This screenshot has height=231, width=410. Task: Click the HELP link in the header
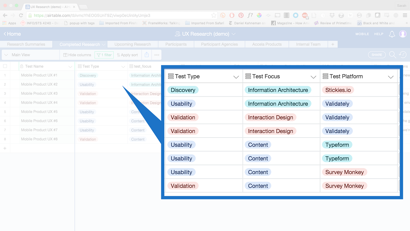click(378, 34)
